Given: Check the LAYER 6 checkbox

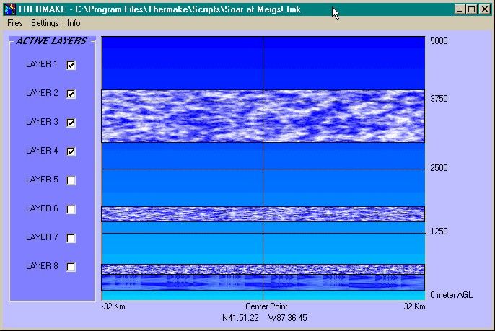Looking at the screenshot, I should [71, 209].
